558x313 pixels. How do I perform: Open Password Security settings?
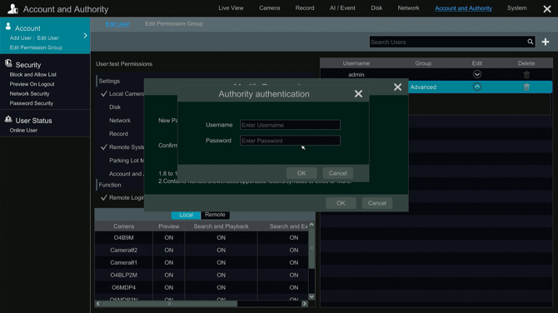tap(32, 103)
